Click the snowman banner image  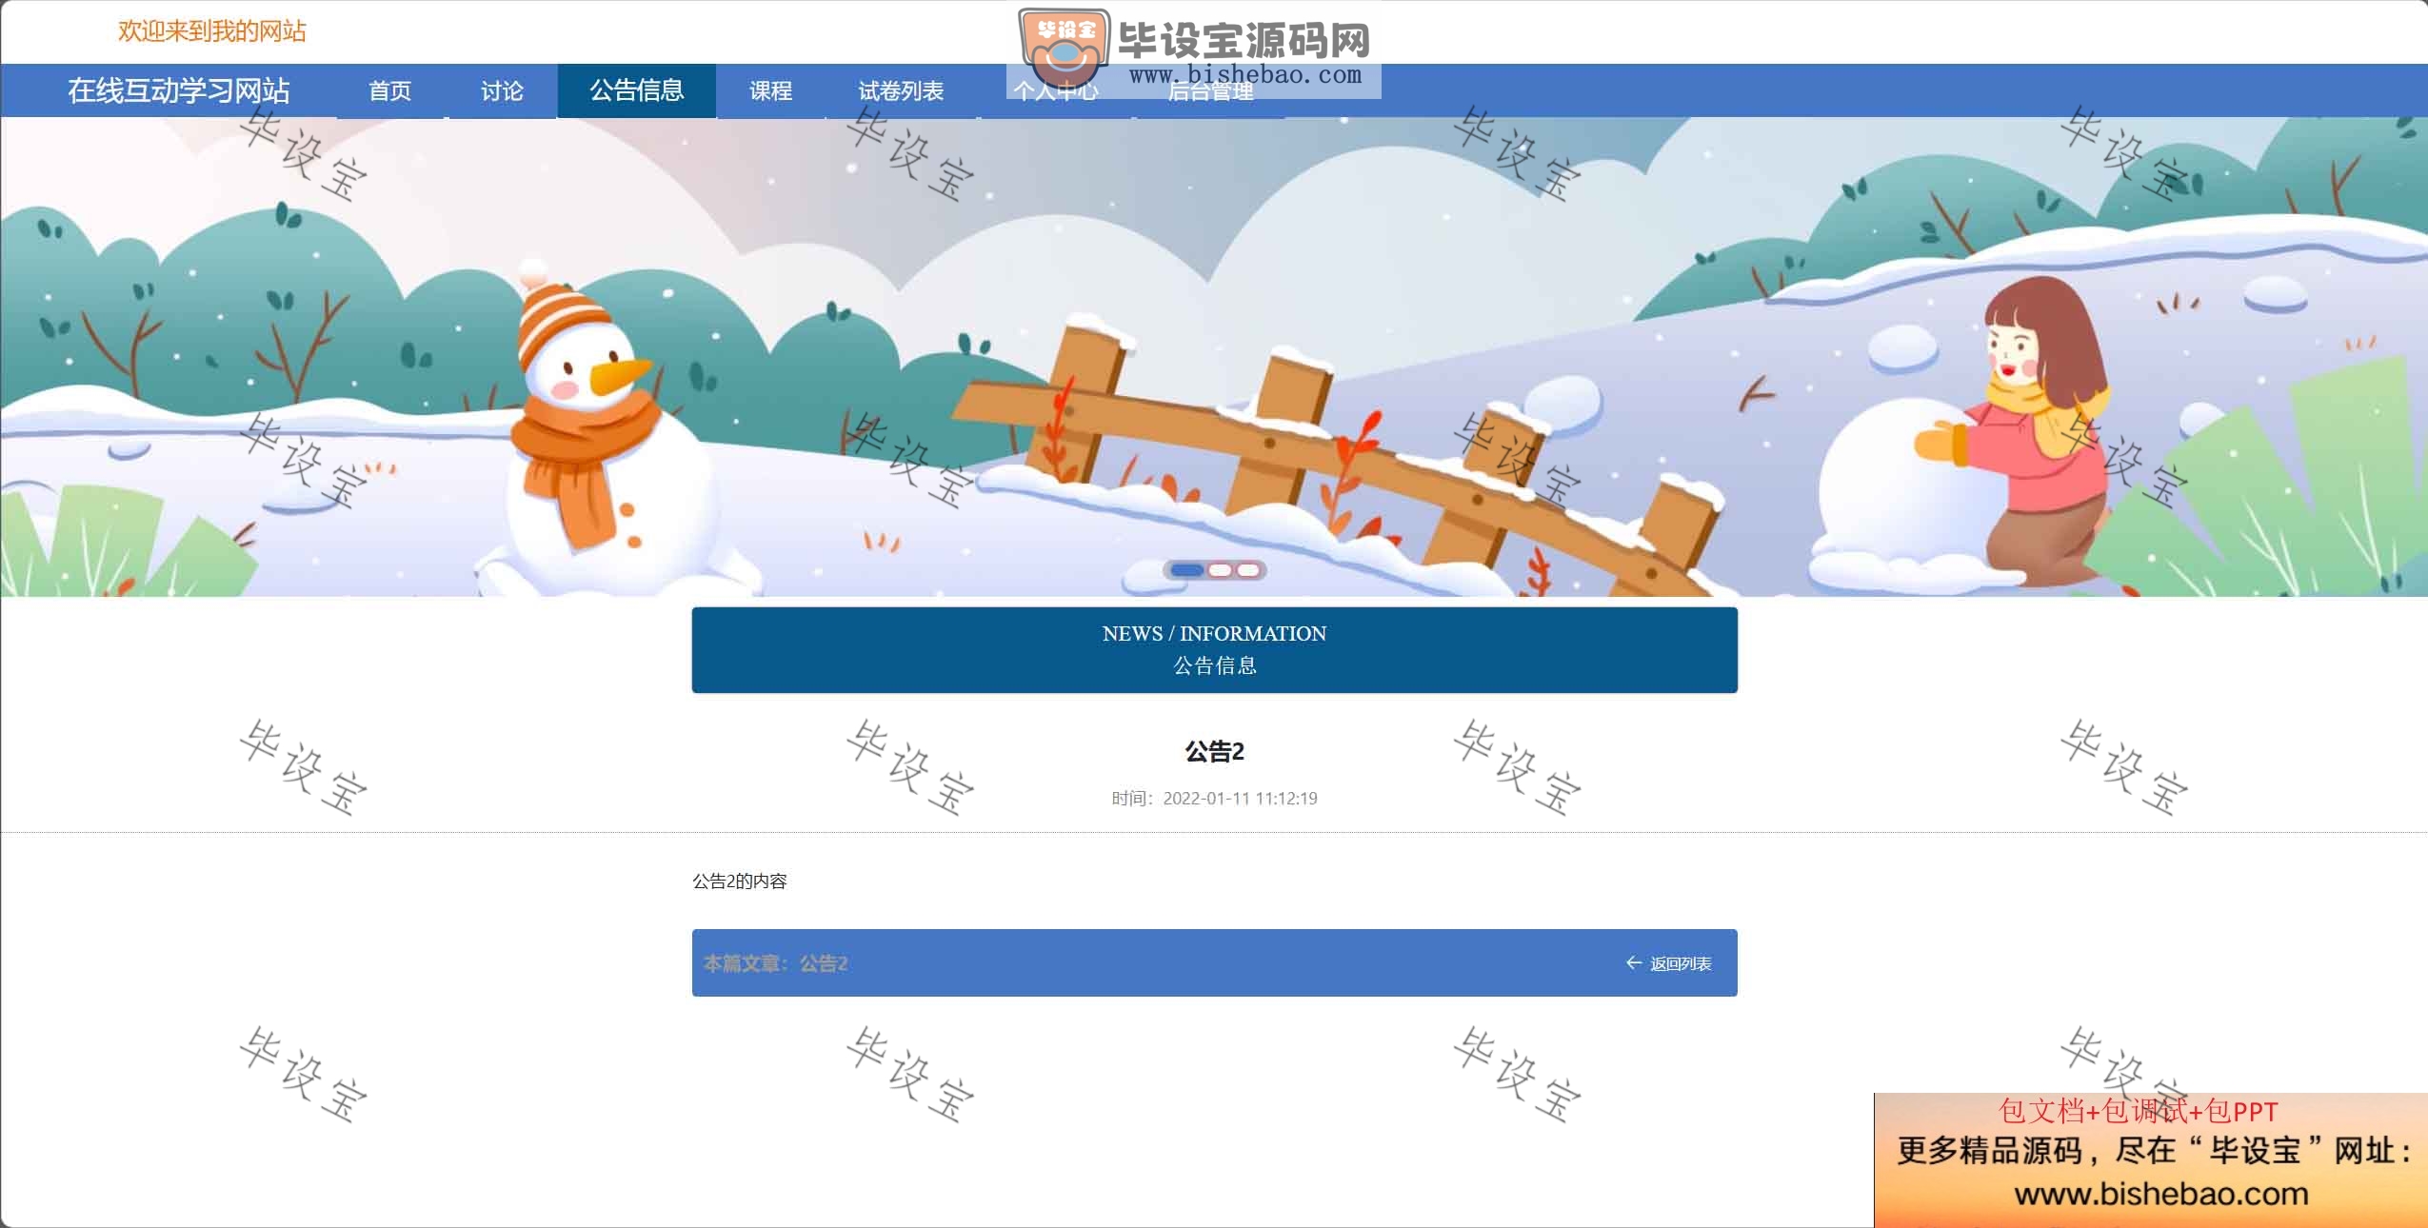[x=1214, y=357]
